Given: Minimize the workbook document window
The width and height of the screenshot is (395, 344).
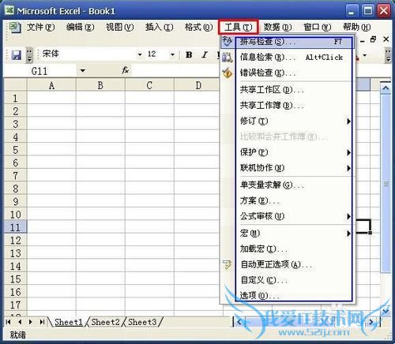Looking at the screenshot, I should pyautogui.click(x=363, y=40).
